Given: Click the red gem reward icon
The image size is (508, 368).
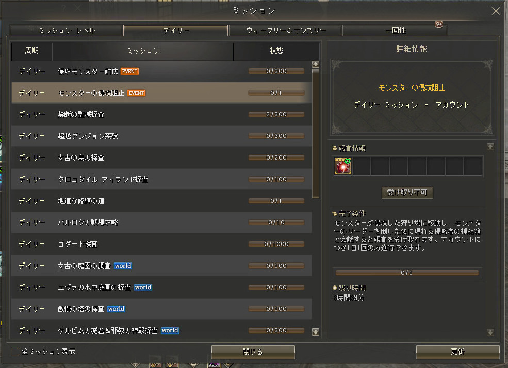Looking at the screenshot, I should (343, 166).
